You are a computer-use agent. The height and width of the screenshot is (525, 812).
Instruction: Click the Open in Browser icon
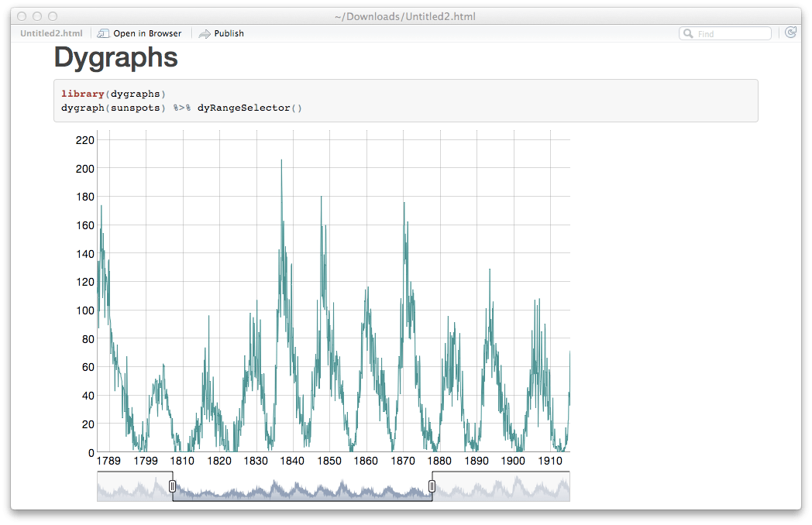(x=104, y=33)
